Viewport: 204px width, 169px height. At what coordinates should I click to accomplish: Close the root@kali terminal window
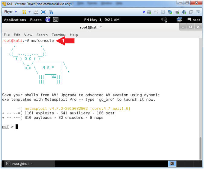click(198, 27)
